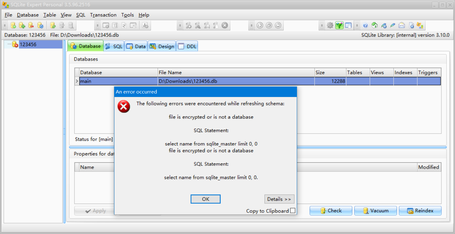Click the begin transaction play icon
Screen dimensions: 455x234
[260, 25]
